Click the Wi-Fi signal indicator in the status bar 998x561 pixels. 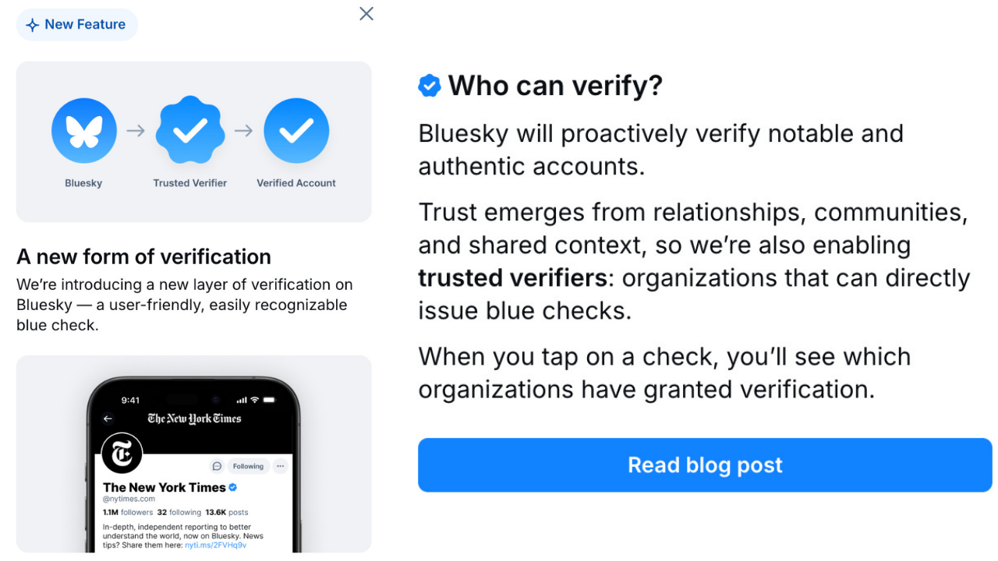pyautogui.click(x=254, y=400)
